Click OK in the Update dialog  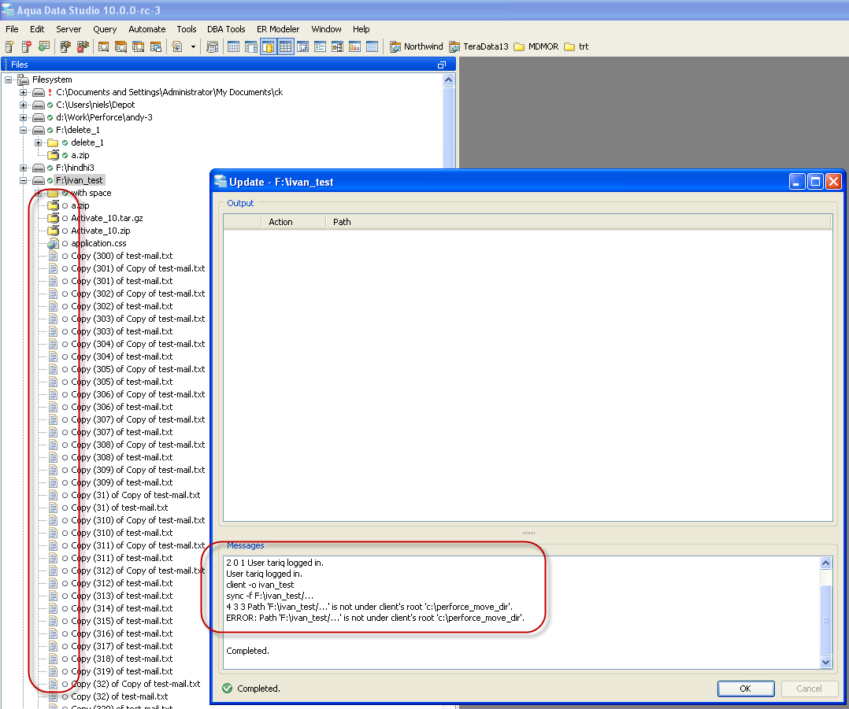[746, 689]
